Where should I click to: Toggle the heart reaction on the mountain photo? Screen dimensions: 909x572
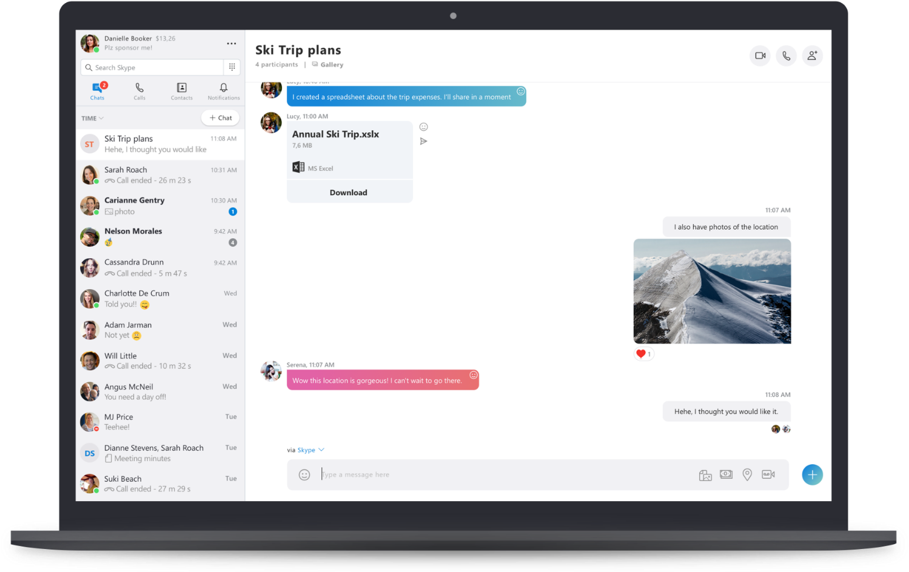point(643,353)
